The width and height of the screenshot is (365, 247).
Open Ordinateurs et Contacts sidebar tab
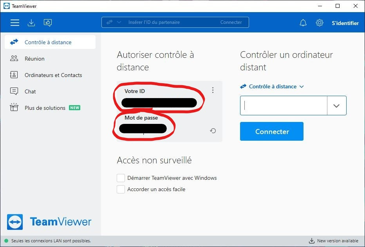(x=50, y=75)
